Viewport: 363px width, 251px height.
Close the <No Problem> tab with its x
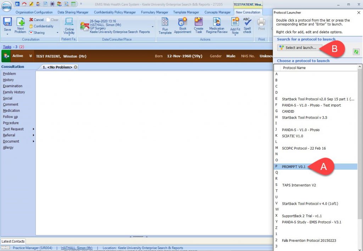(76, 67)
